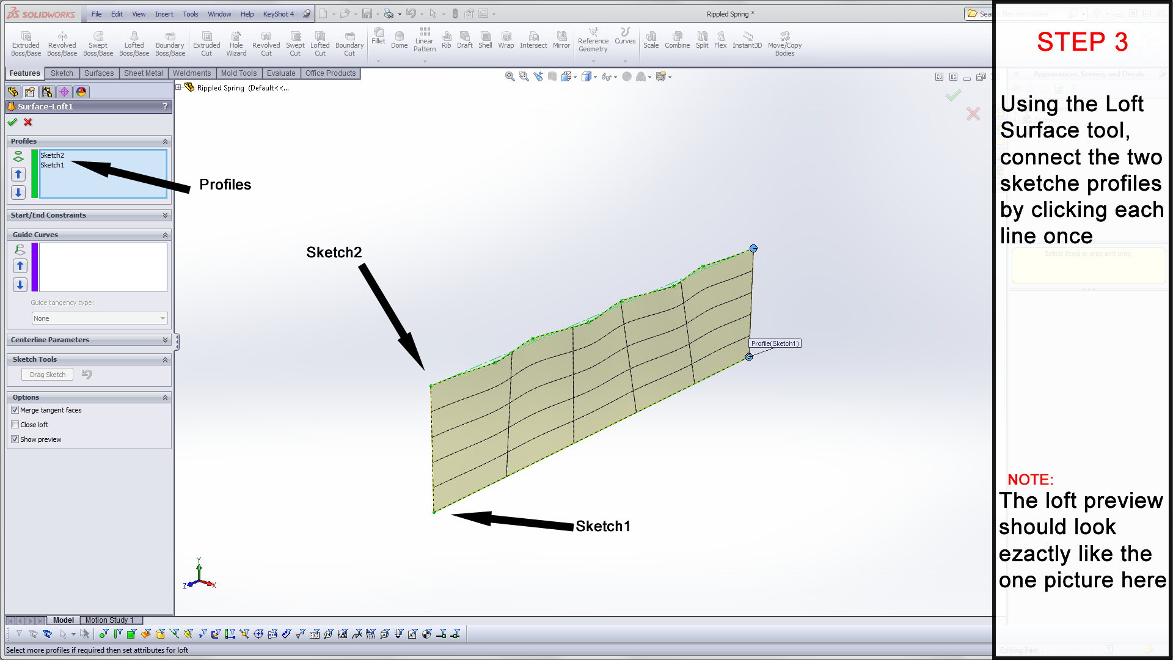Disable Merge tangent faces option
Screen dimensions: 1173x660
coord(15,409)
